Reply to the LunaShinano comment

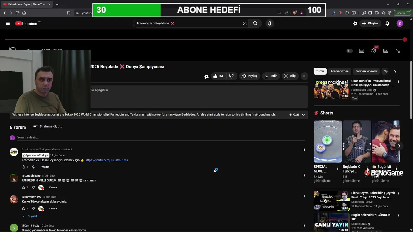pos(53,188)
